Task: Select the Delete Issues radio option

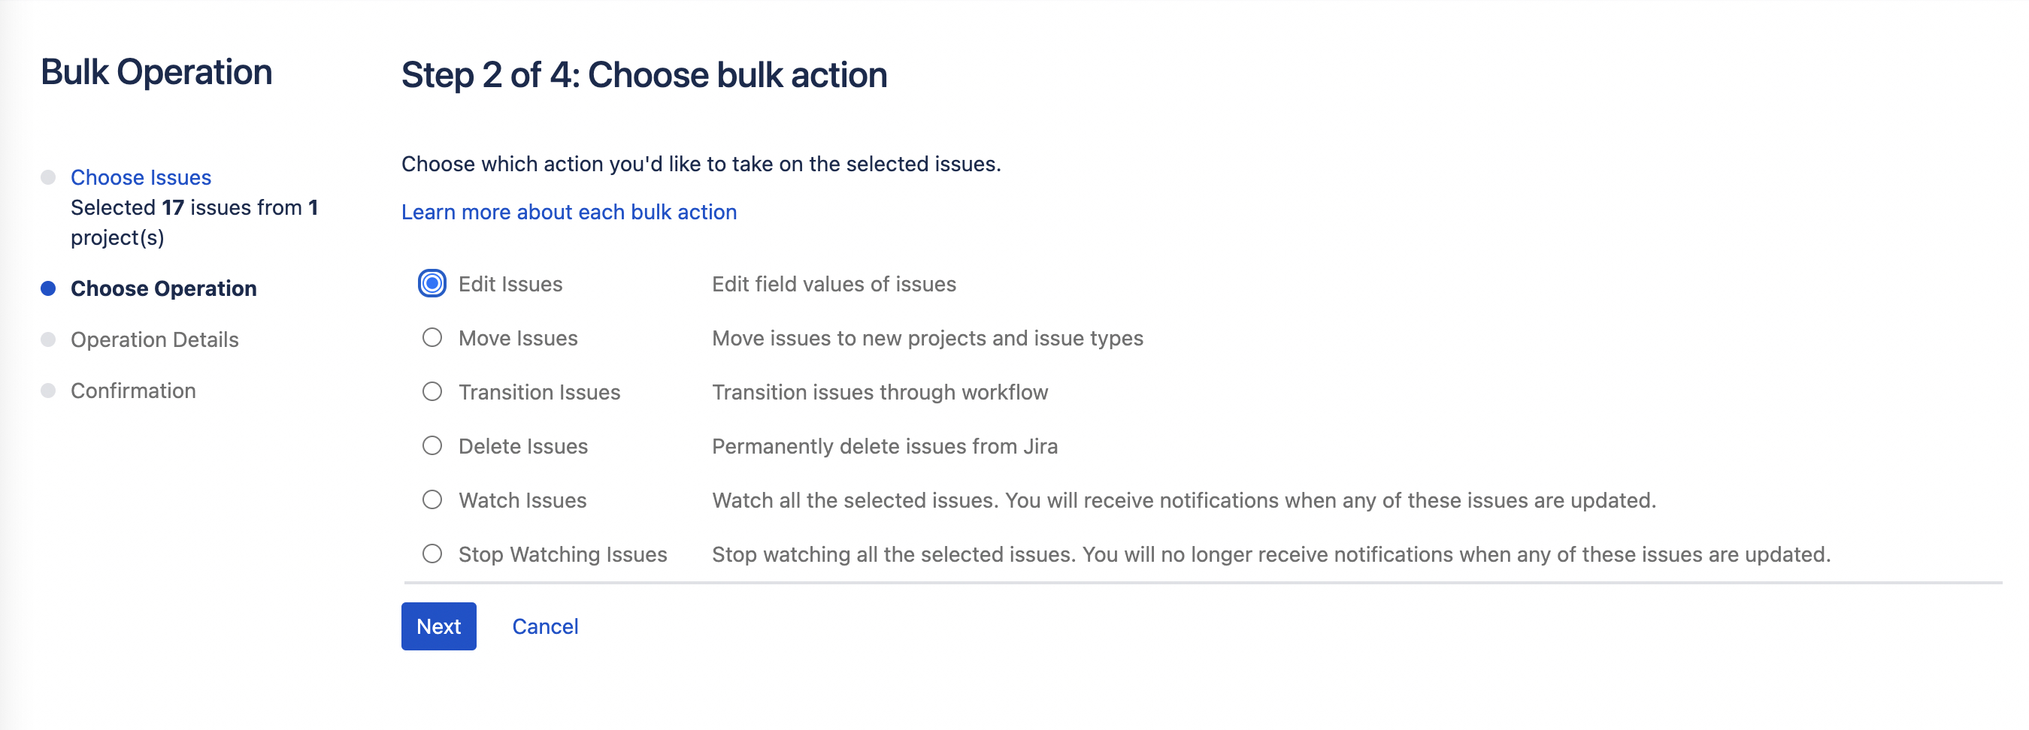Action: coord(432,446)
